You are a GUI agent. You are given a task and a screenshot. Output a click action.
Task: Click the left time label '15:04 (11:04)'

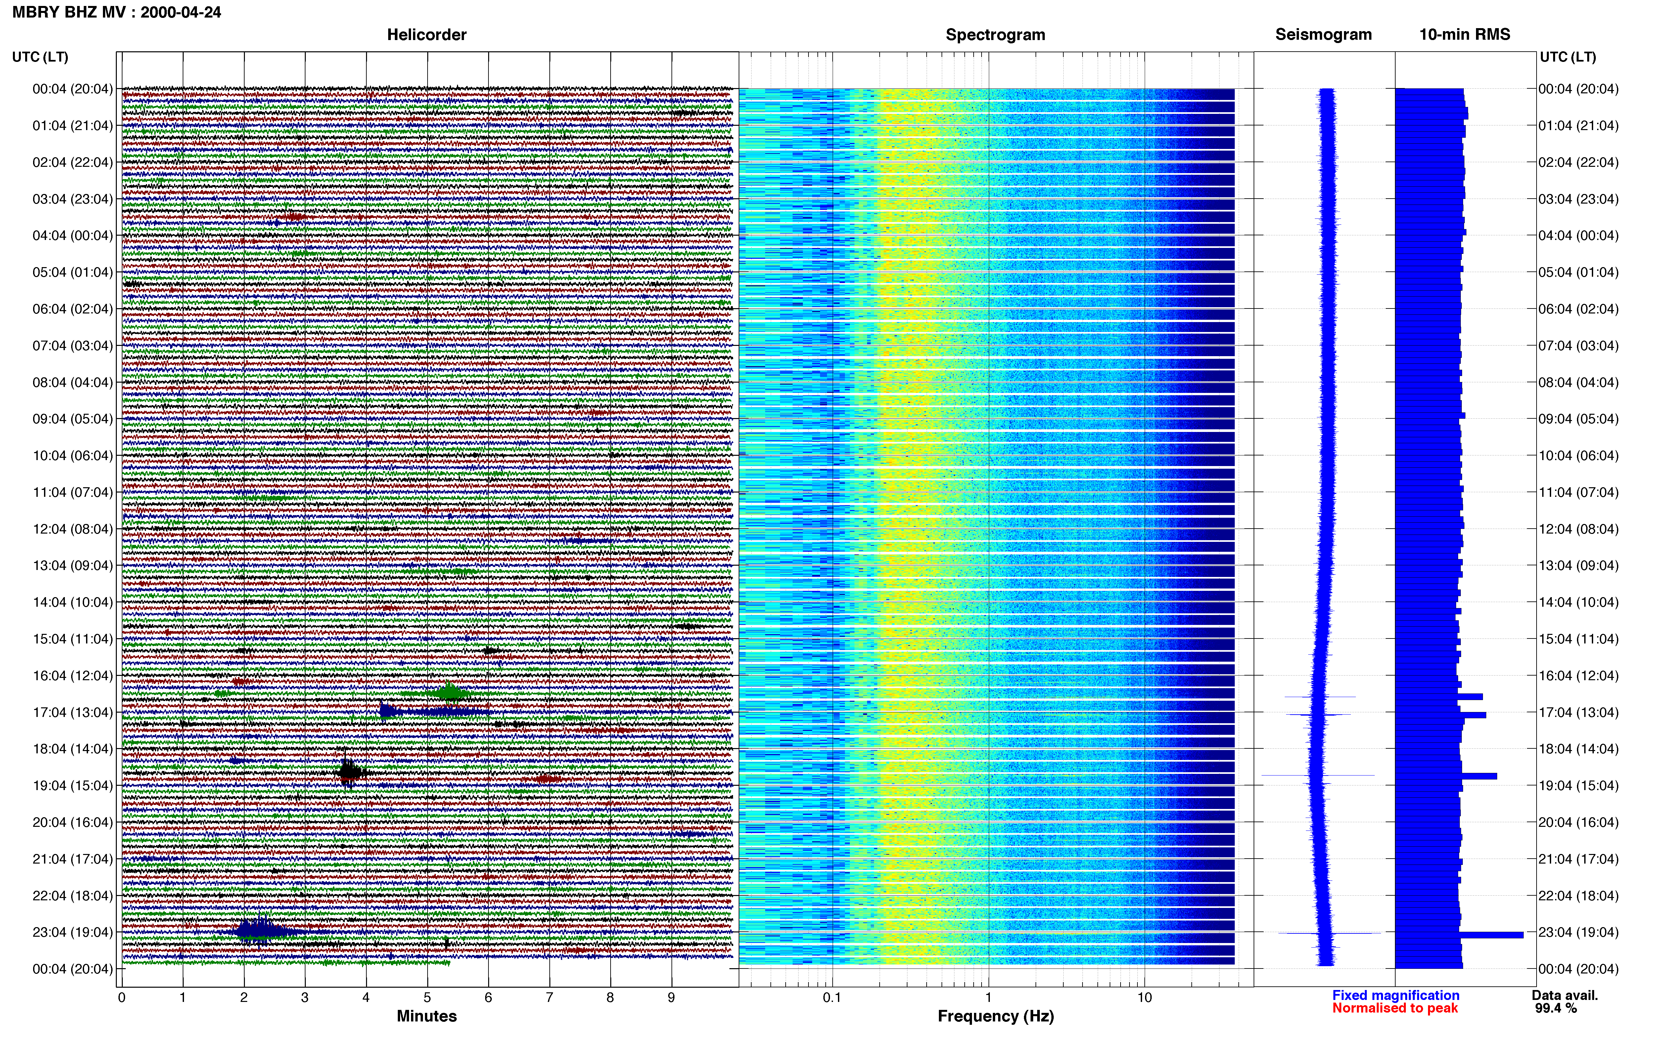[72, 639]
